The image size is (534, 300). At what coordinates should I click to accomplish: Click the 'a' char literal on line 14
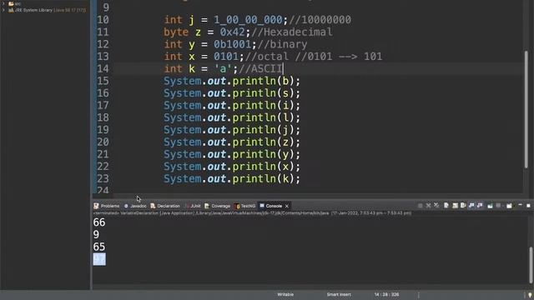click(x=223, y=68)
